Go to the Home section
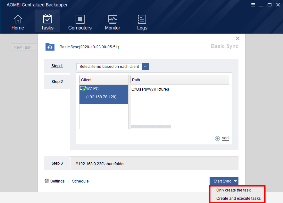The image size is (283, 203). [x=18, y=22]
